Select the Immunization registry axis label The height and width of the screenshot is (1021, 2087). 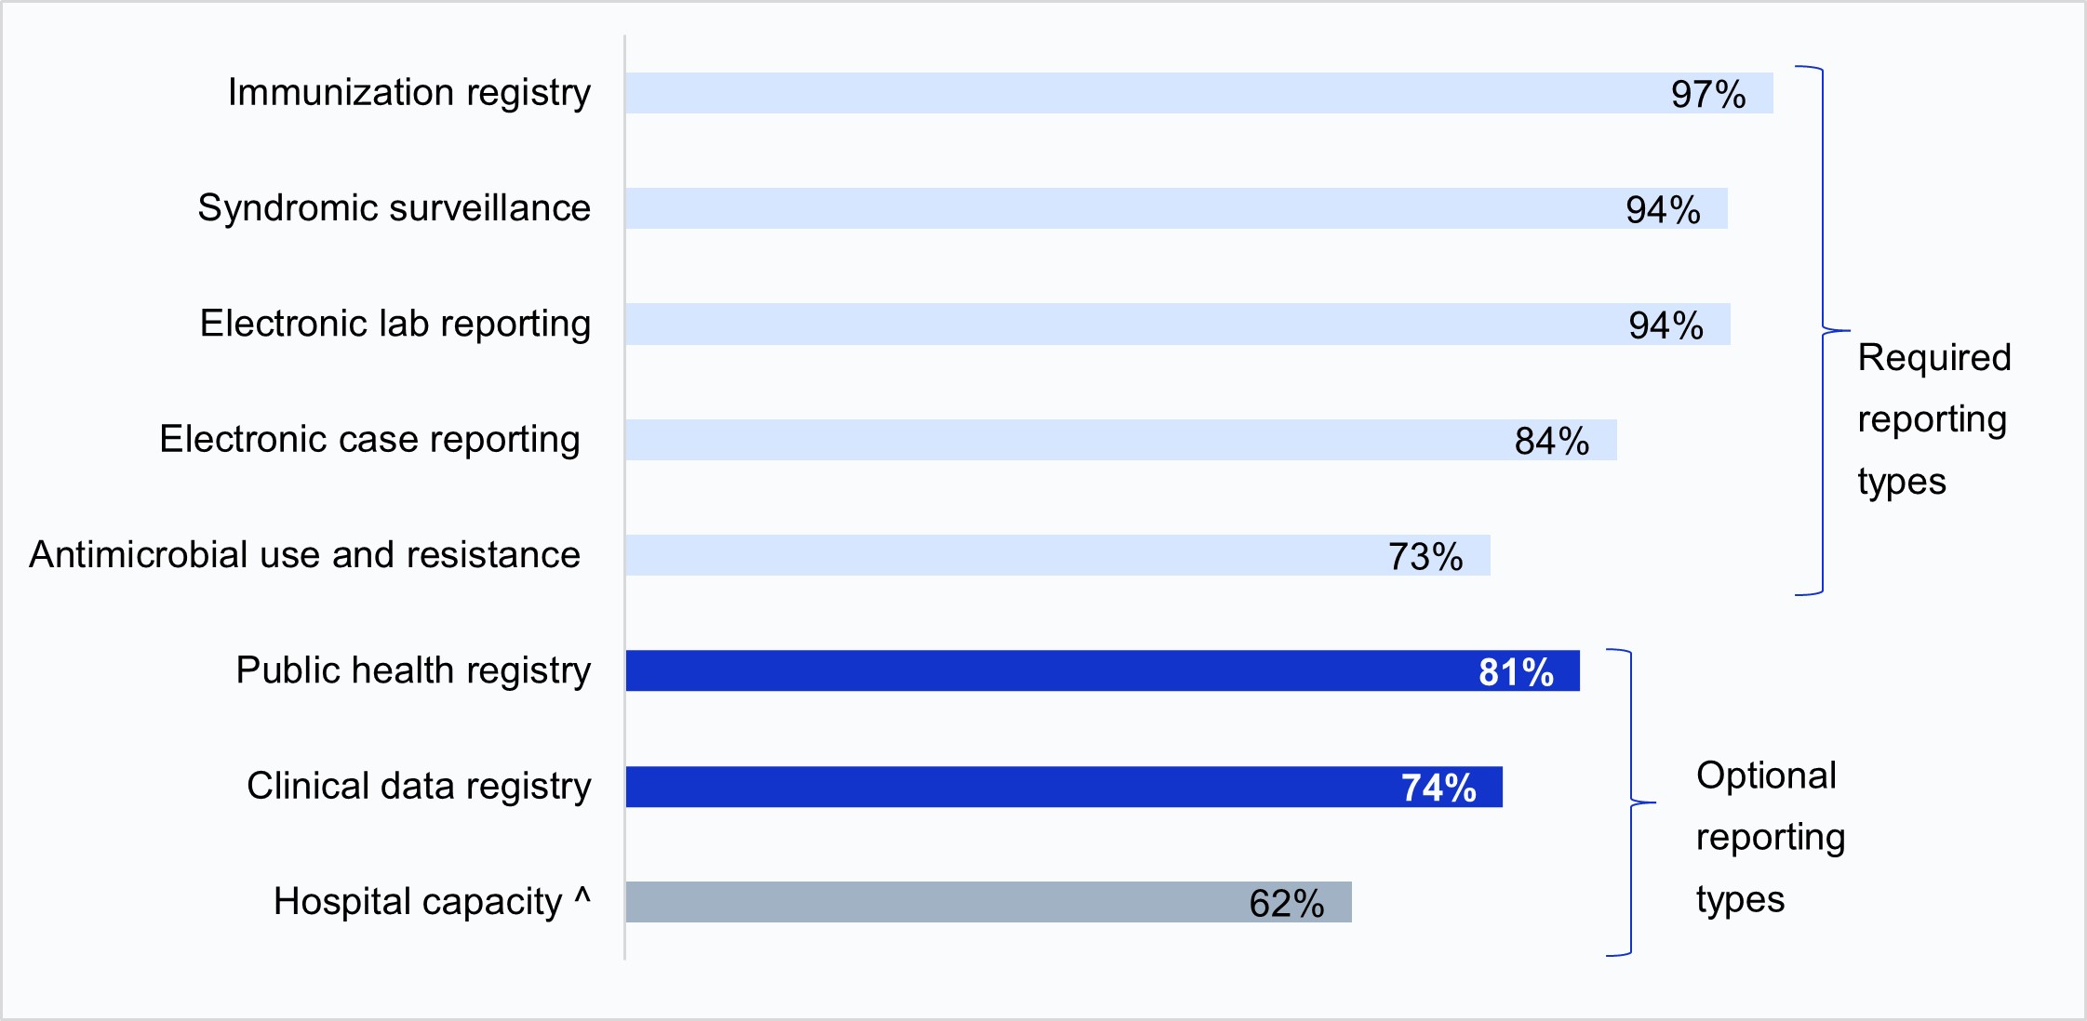coord(409,93)
